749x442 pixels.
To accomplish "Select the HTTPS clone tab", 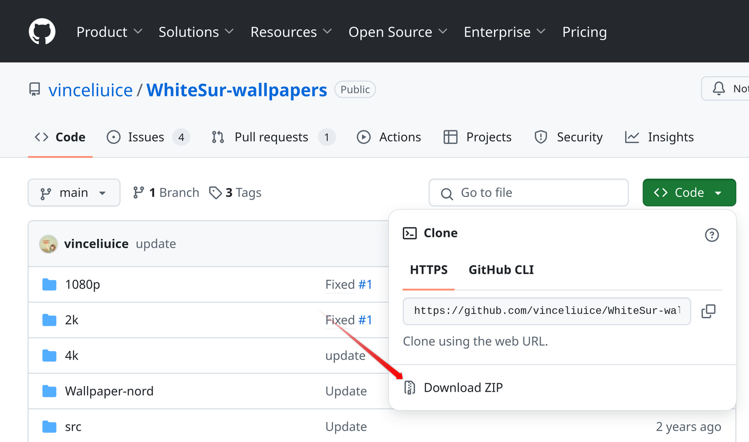I will click(x=429, y=270).
